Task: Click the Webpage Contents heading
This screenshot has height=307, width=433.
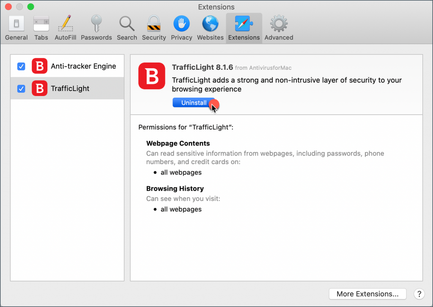Action: (x=178, y=143)
